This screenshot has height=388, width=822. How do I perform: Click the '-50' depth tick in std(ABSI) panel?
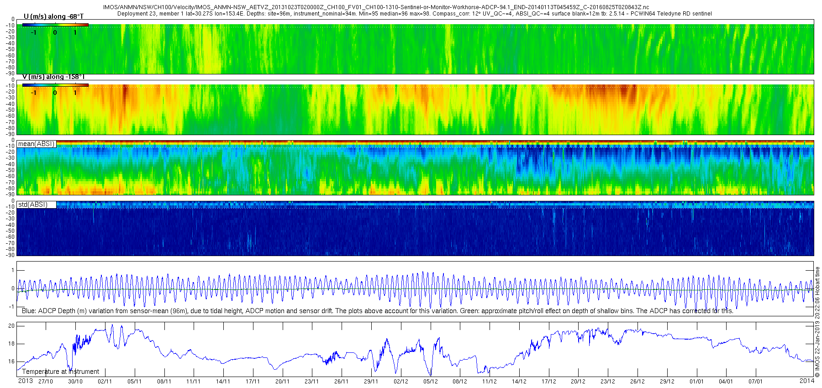[10, 231]
